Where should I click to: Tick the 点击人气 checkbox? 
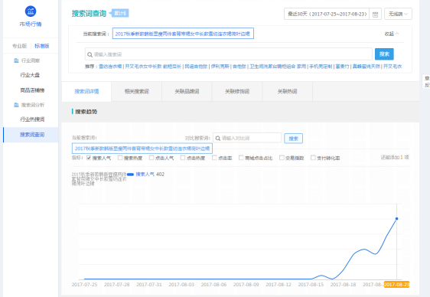point(151,158)
